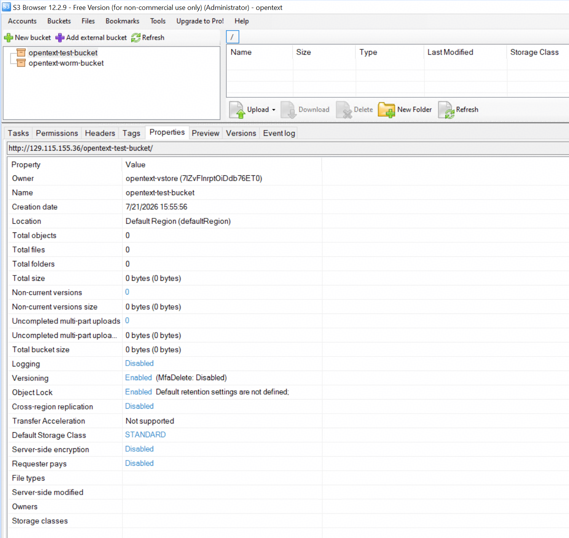This screenshot has height=538, width=569.
Task: Click the Default Region (defaultRegion) location value
Action: point(178,221)
